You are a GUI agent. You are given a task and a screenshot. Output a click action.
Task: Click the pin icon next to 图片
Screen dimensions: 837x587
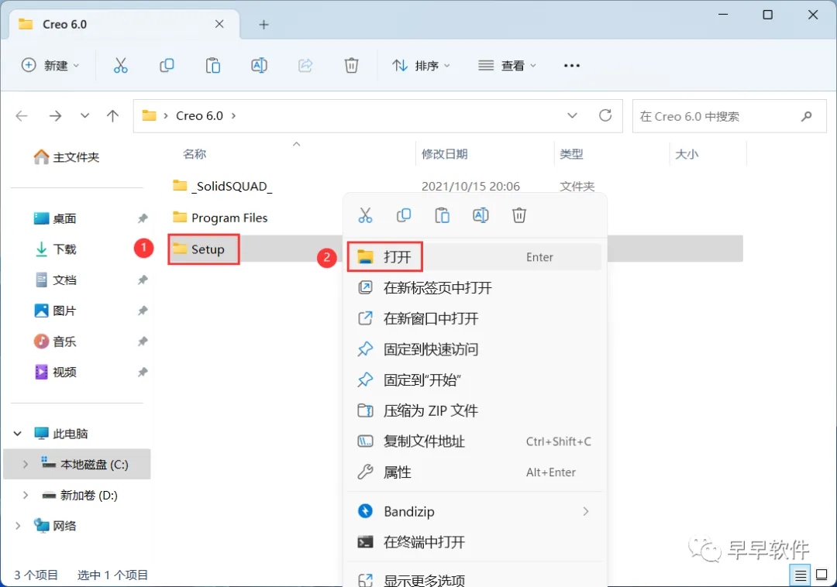click(143, 311)
